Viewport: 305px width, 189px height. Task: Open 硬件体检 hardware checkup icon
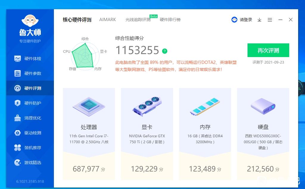pos(18,59)
